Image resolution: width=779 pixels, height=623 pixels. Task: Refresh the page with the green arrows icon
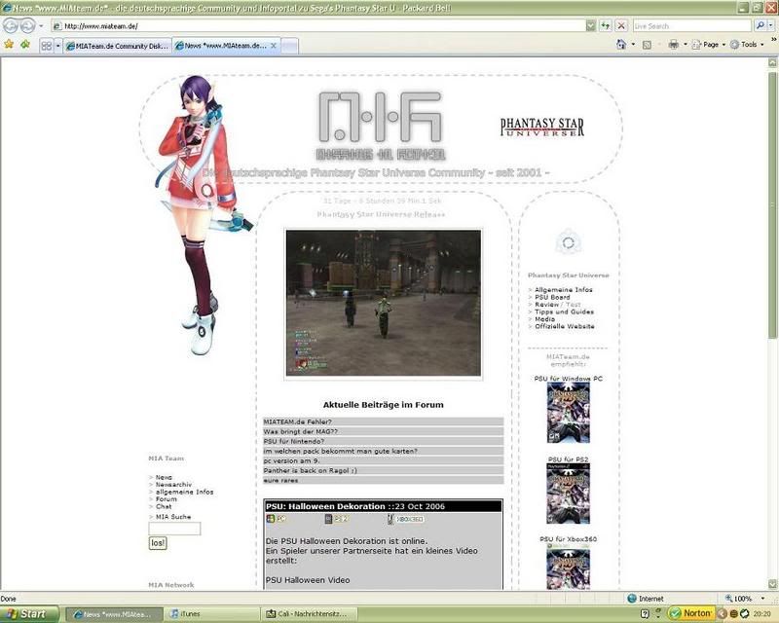(x=605, y=26)
